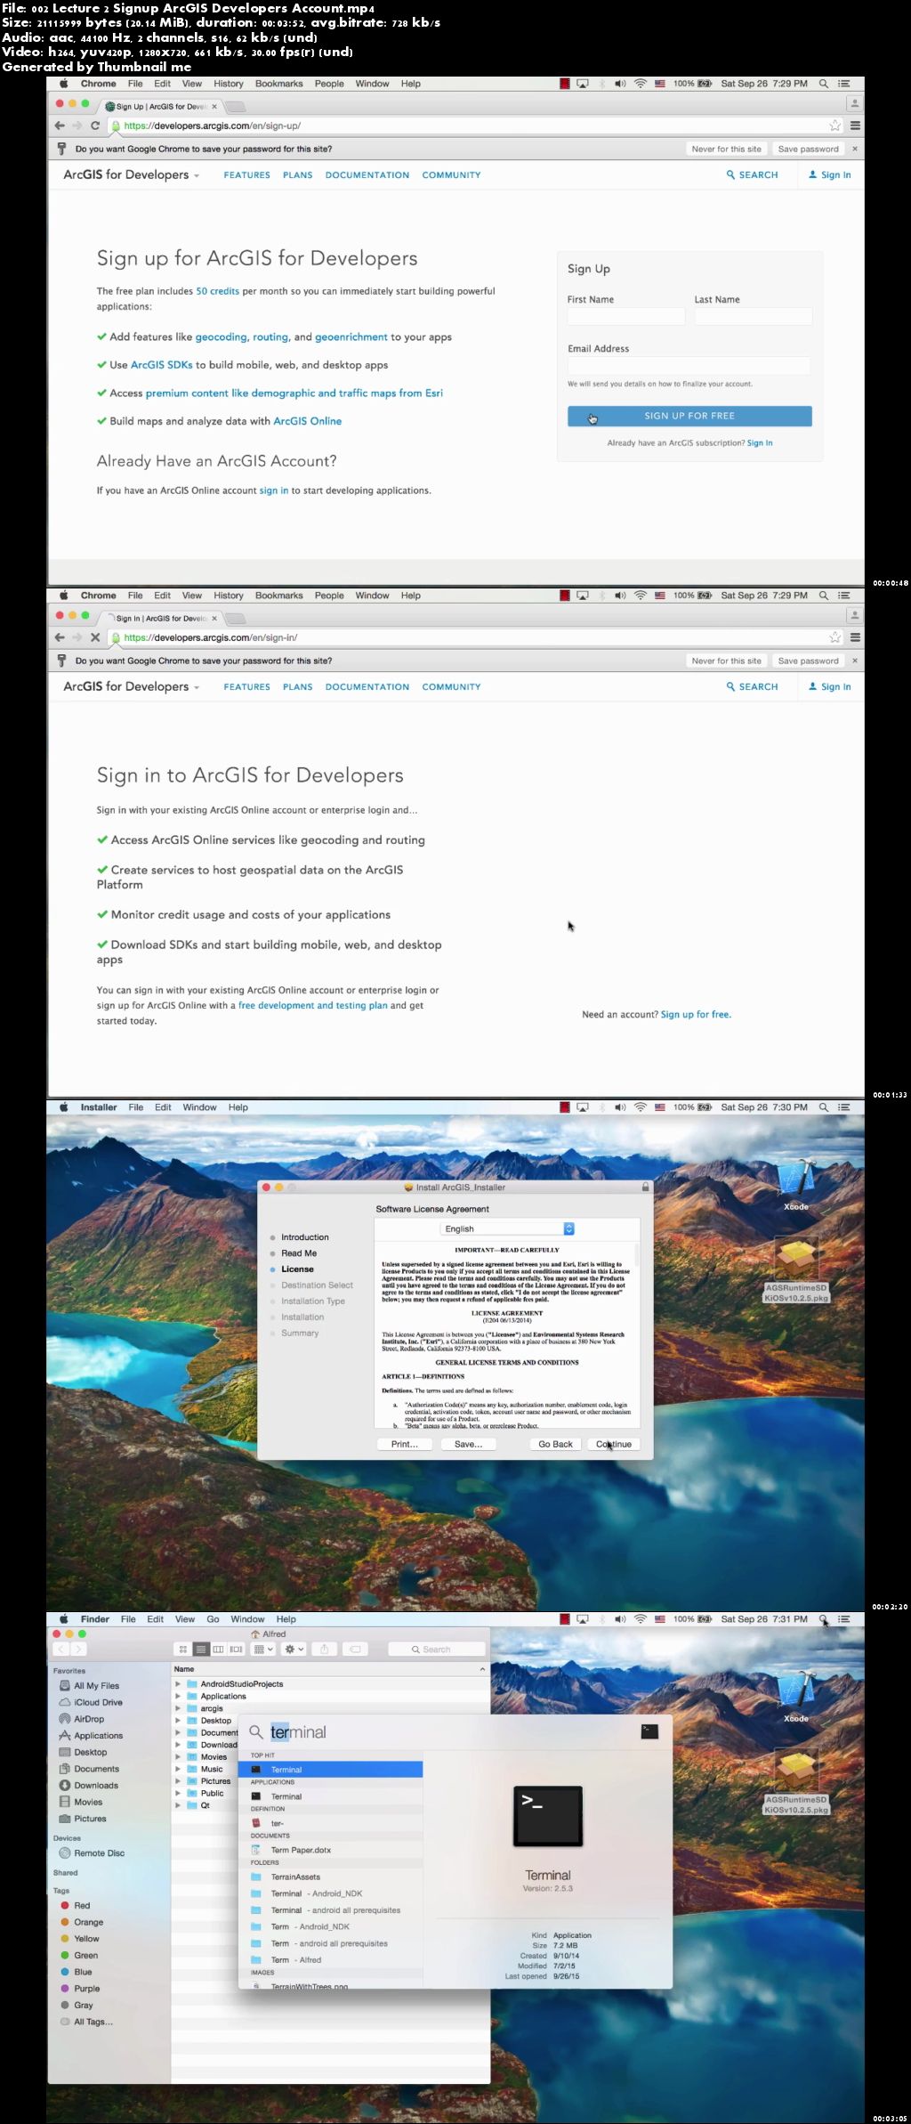Open DOCUMENTATION nav item on the Sign Up page
Image resolution: width=911 pixels, height=2124 pixels.
coord(367,175)
